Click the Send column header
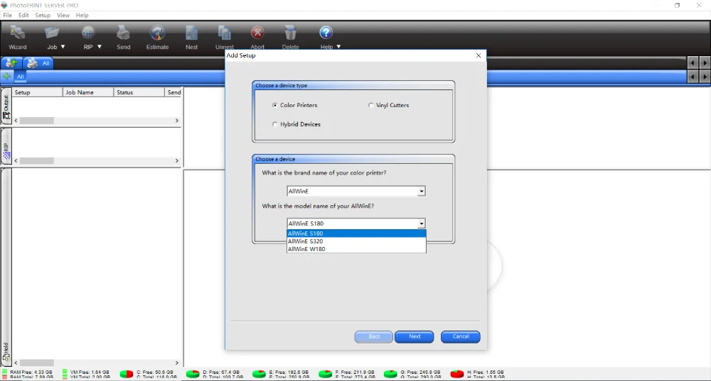This screenshot has height=381, width=711. [x=173, y=92]
